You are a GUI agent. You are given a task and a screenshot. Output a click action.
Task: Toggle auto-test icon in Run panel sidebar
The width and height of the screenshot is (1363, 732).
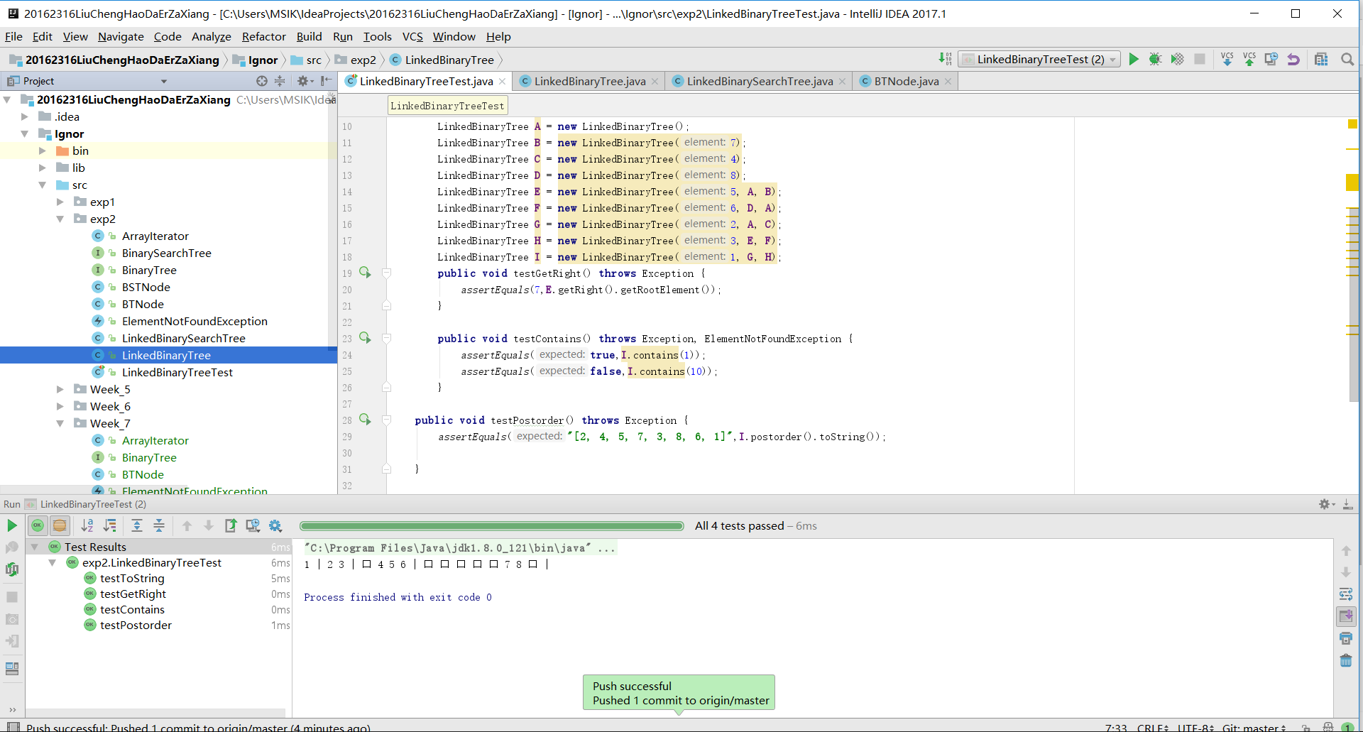pos(12,569)
